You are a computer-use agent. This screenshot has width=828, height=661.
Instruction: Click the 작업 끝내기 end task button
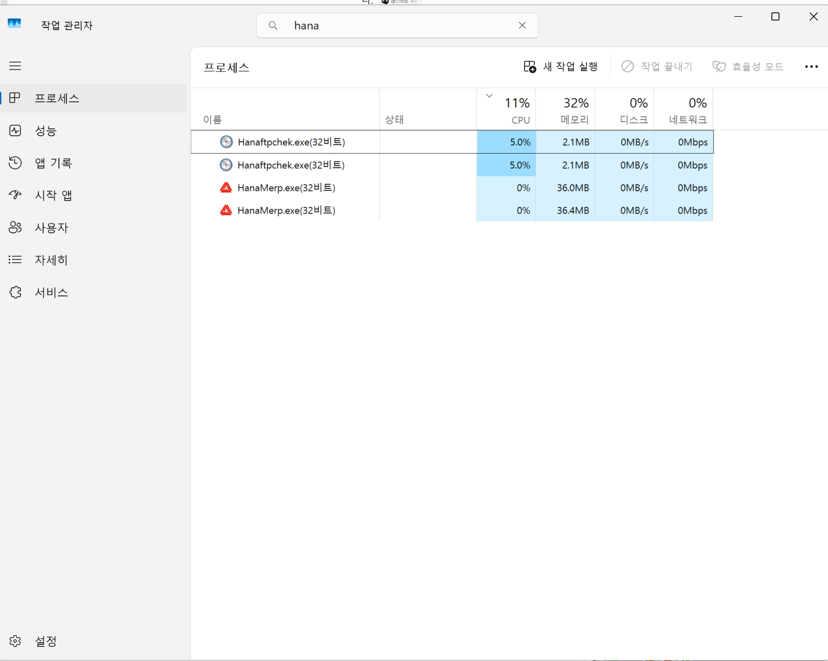(x=657, y=67)
